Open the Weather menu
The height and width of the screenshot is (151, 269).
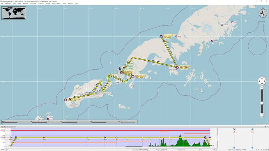(25, 4)
